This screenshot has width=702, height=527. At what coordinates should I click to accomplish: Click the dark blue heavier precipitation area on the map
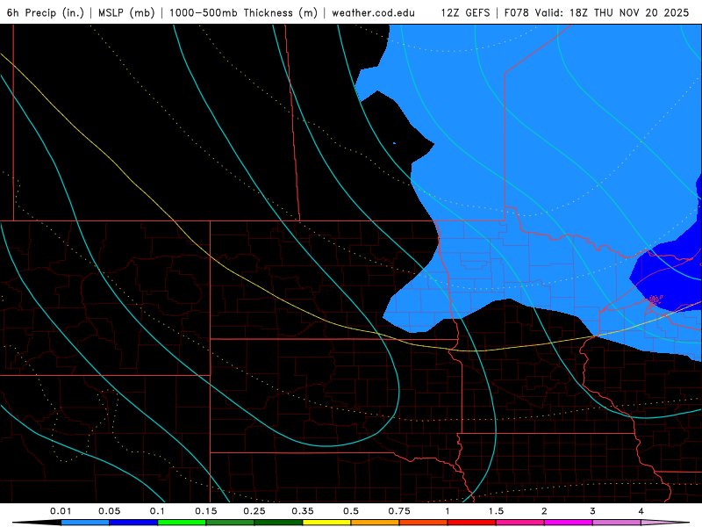click(671, 278)
